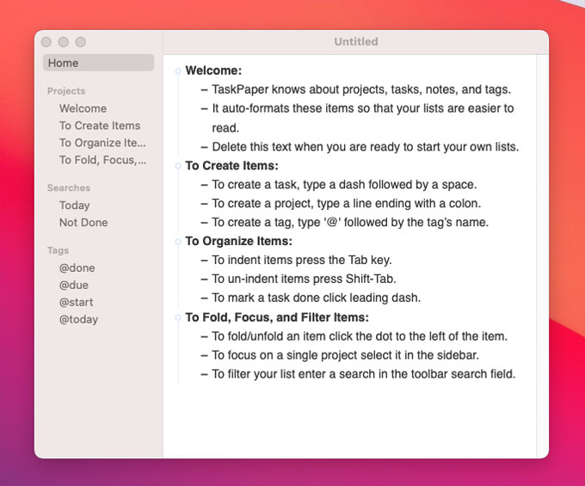Viewport: 585px width, 486px height.
Task: Run the Today saved search
Action: tap(74, 206)
